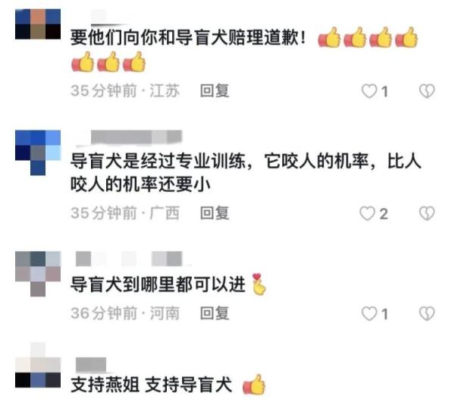Image resolution: width=455 pixels, height=402 pixels.
Task: Like the Guangxi comment about guide dog training
Action: [367, 214]
